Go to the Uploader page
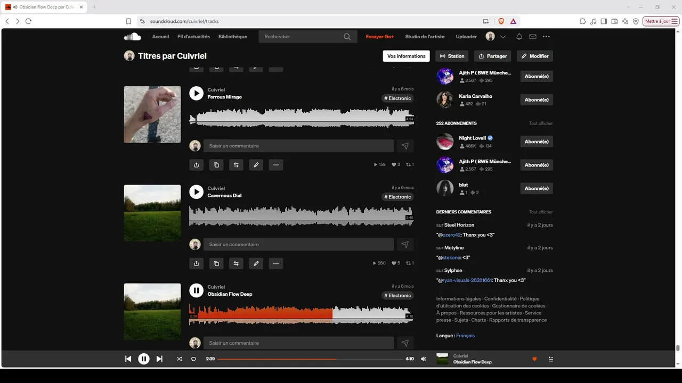This screenshot has width=682, height=383. click(466, 37)
